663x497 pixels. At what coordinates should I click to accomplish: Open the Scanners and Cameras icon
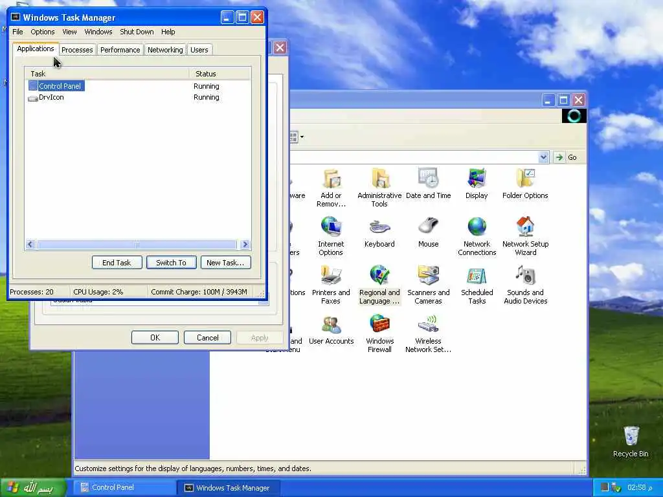pos(429,285)
